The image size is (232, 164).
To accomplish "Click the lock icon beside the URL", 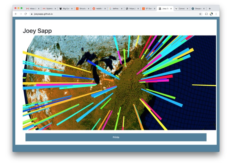I will 31,14.
